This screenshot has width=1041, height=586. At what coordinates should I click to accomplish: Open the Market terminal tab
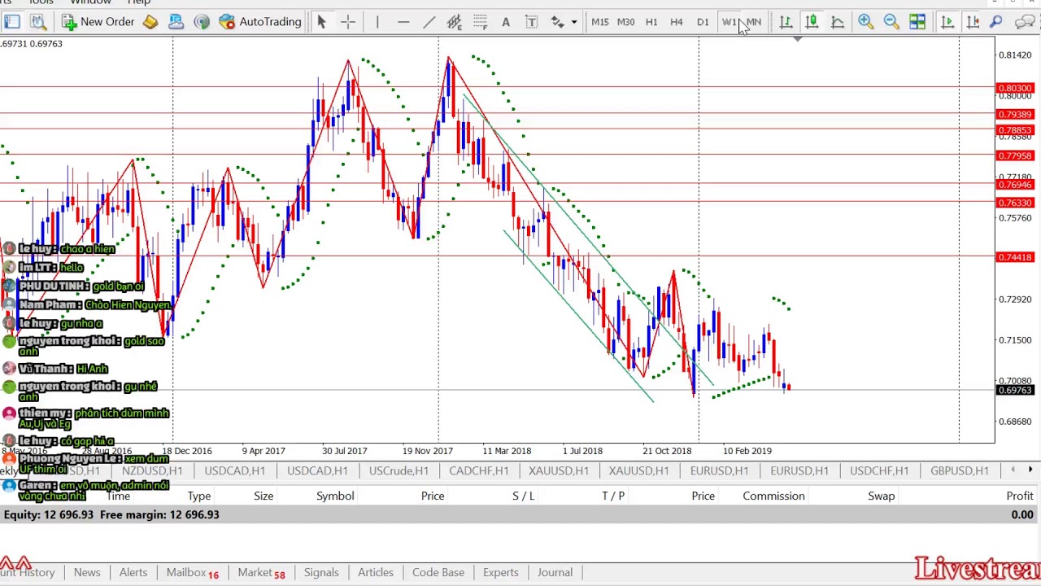coord(261,572)
